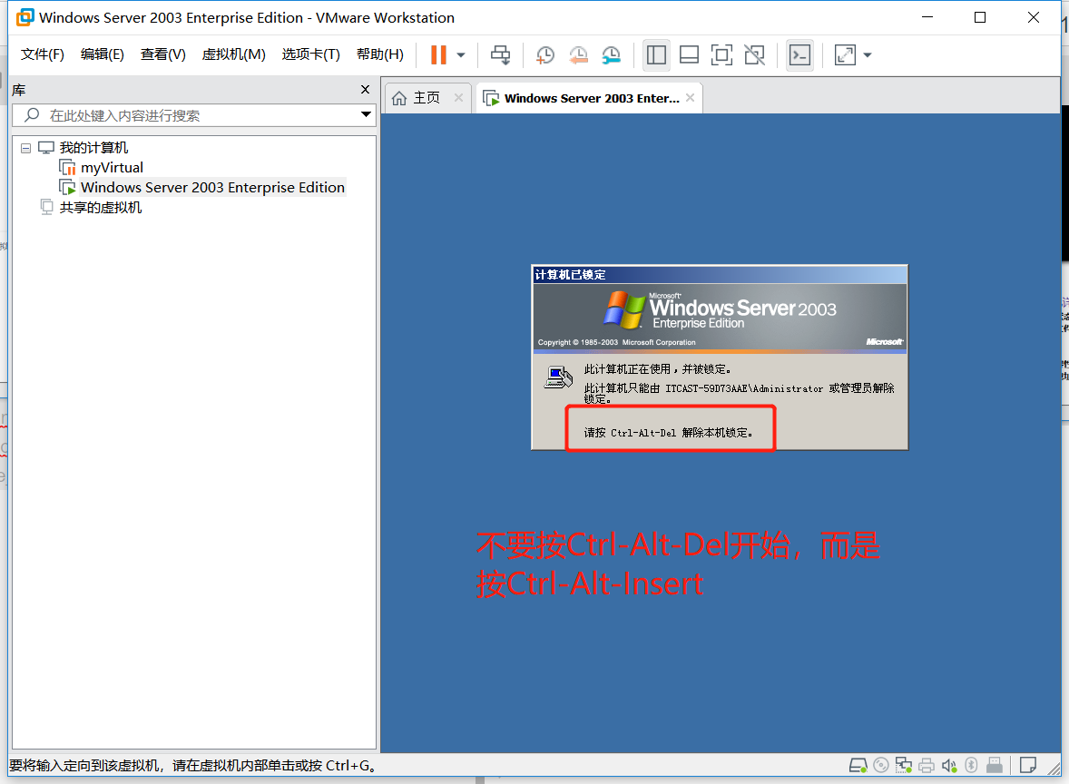
Task: Open the console view icon
Action: pyautogui.click(x=799, y=55)
